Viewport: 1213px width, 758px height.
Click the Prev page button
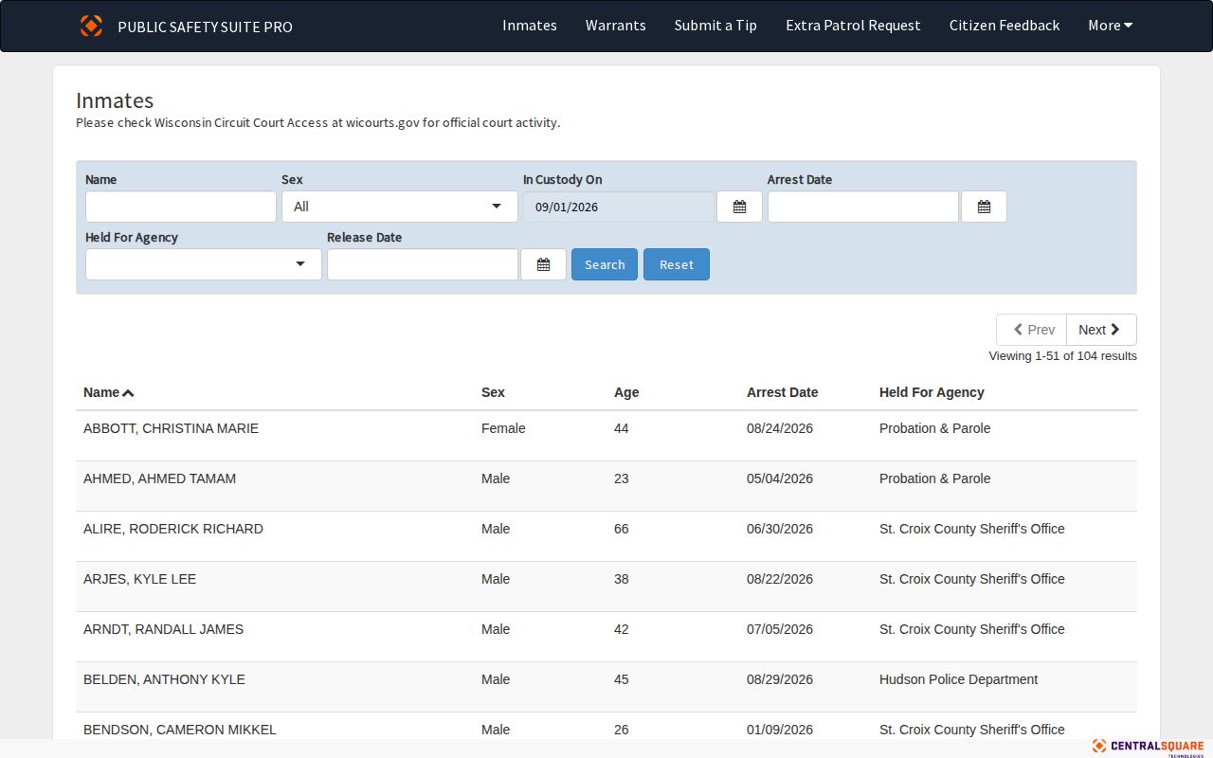click(1032, 330)
